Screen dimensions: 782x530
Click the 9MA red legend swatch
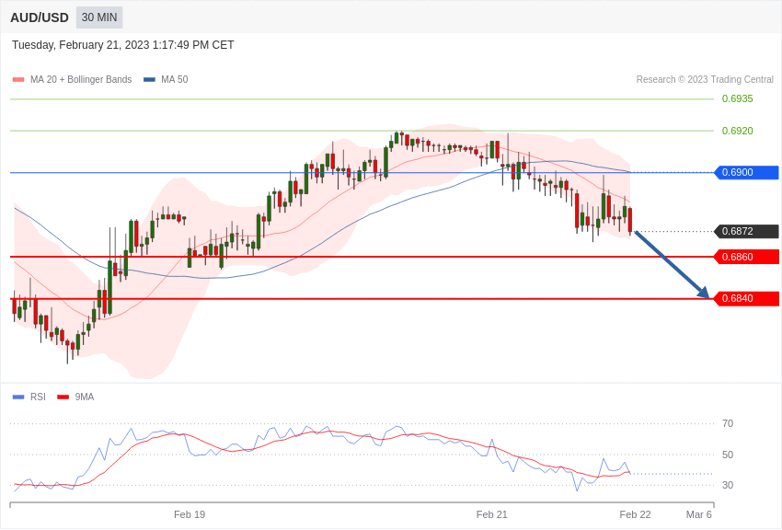(63, 397)
